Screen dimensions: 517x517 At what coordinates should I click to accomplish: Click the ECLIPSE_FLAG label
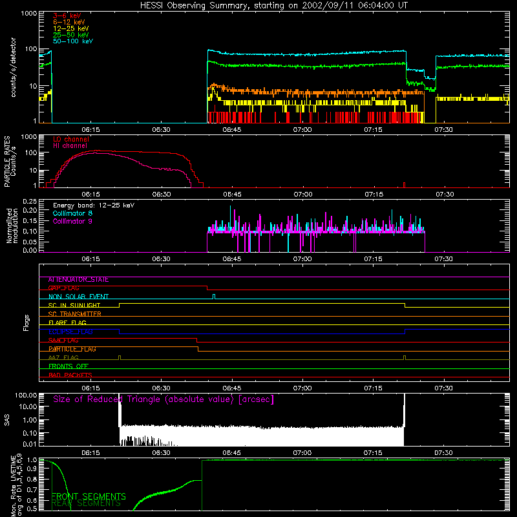[x=70, y=332]
